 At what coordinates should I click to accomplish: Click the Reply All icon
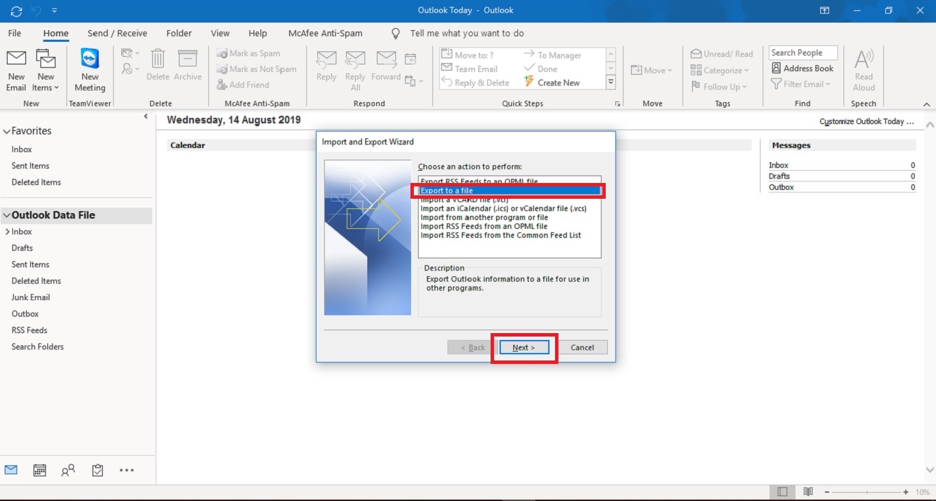click(355, 71)
